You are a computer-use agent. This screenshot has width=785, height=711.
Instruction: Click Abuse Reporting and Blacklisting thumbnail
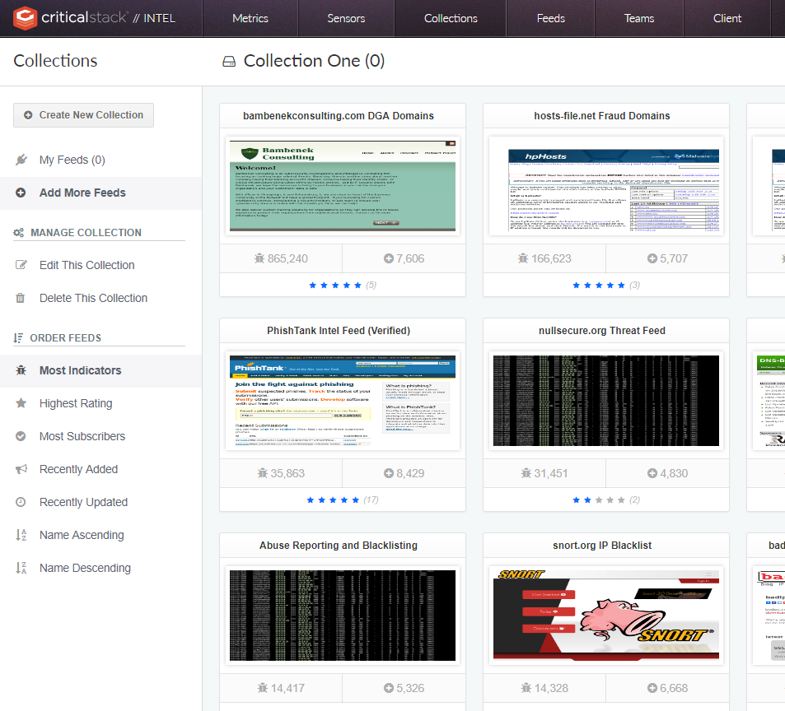click(343, 616)
